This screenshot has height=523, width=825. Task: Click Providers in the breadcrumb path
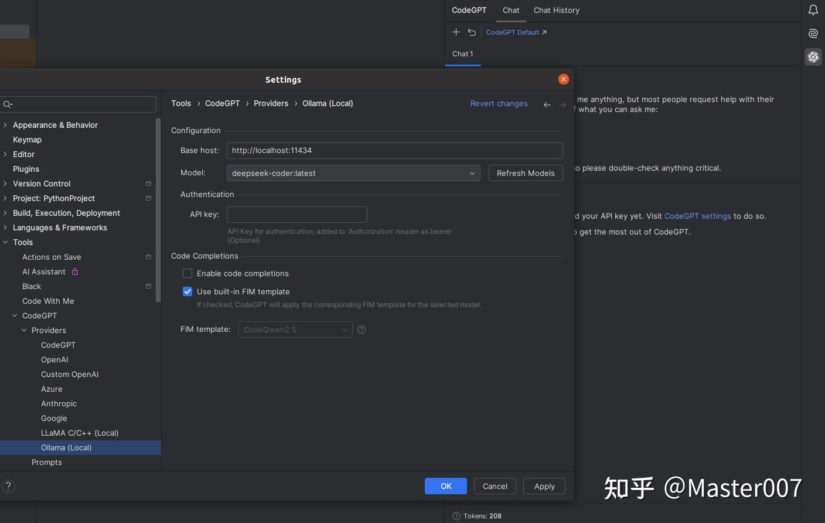click(x=271, y=103)
